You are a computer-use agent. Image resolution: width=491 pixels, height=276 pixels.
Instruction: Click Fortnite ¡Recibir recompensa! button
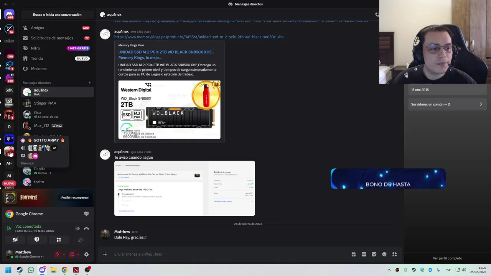[74, 197]
